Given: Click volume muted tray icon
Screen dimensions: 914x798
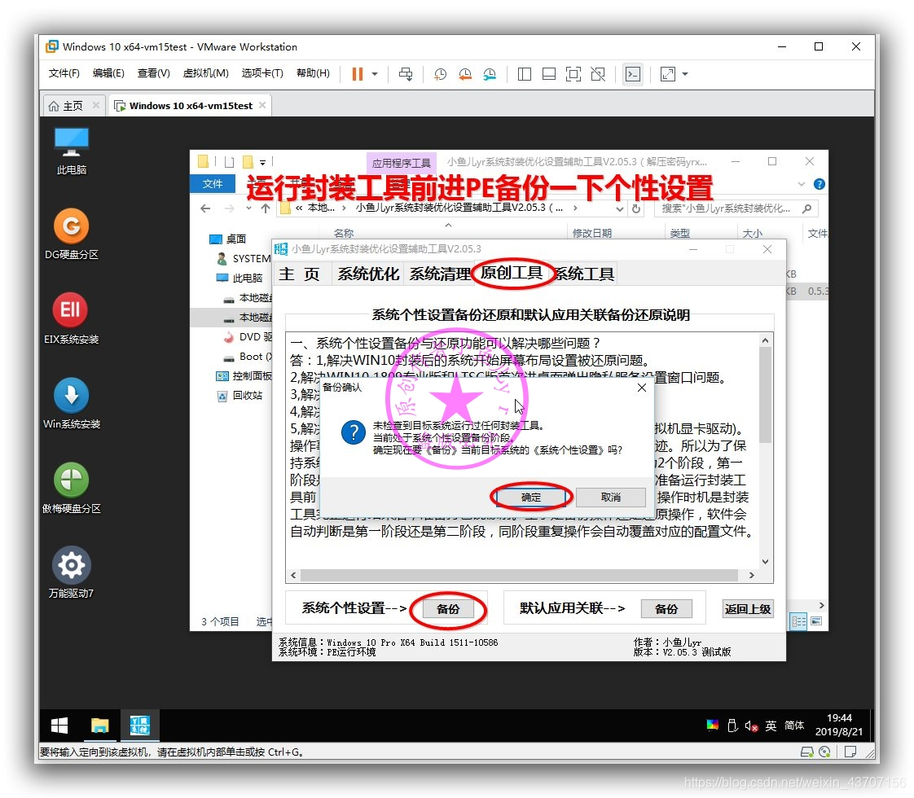Looking at the screenshot, I should pos(751,726).
